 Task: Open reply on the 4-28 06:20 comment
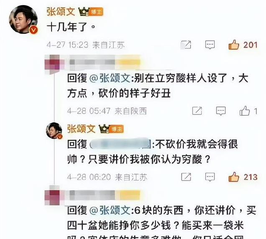[x=210, y=177]
